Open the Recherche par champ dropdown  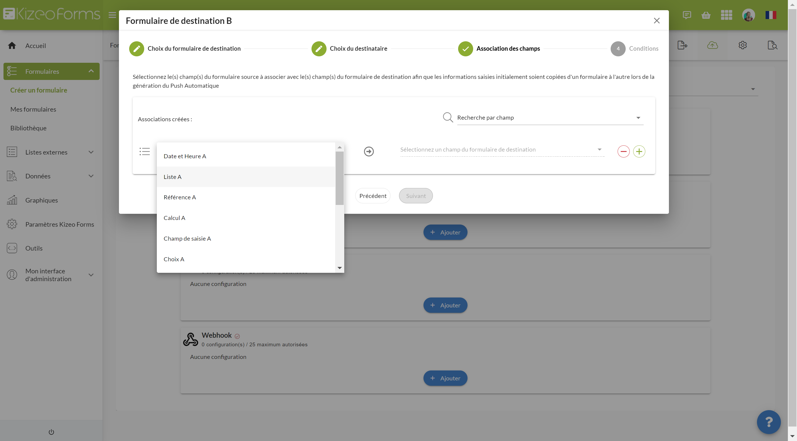550,118
